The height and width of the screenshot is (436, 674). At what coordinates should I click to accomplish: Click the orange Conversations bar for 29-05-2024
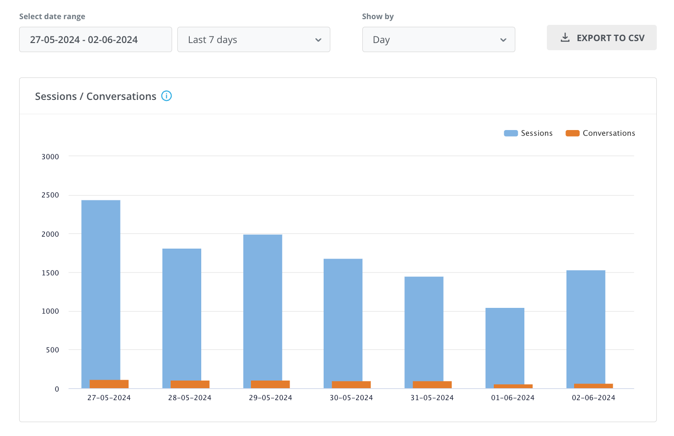[x=271, y=384]
